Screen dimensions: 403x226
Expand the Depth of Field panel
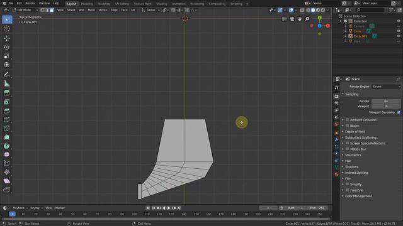(x=355, y=131)
